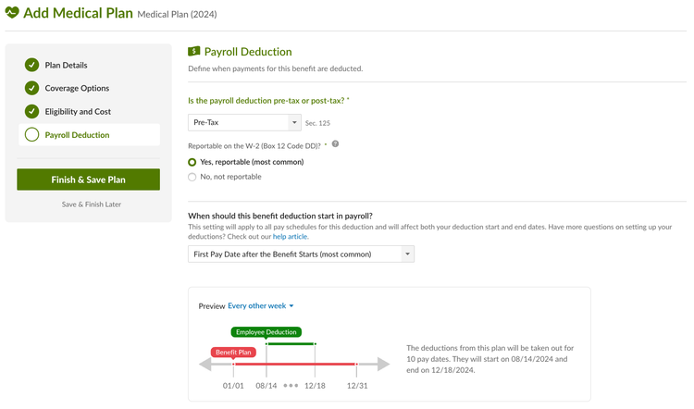Click the heart icon beside Add Medical Plan
The height and width of the screenshot is (409, 694).
pyautogui.click(x=12, y=12)
